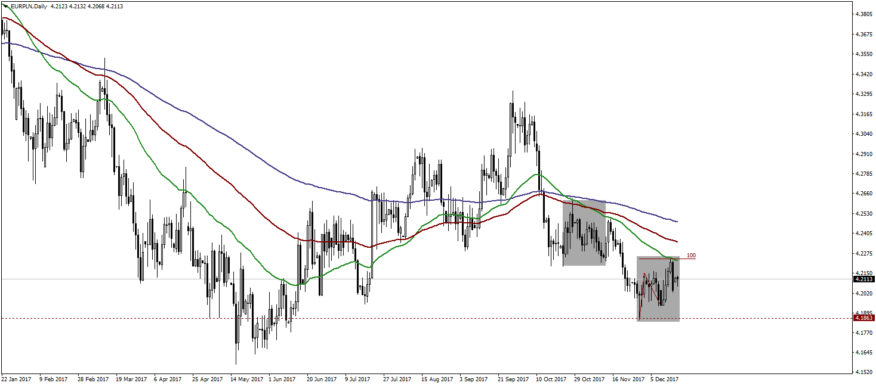
Task: Click the 4.2020 price axis label
Action: pyautogui.click(x=863, y=294)
